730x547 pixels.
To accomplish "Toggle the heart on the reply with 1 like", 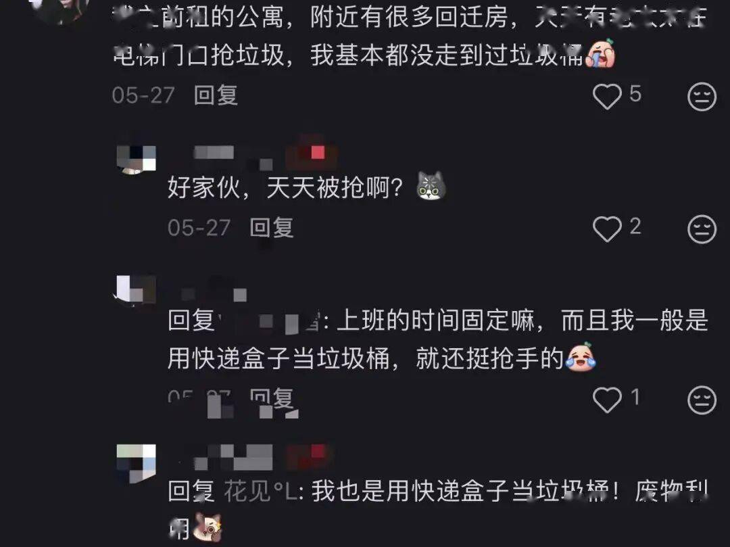I will (x=607, y=400).
